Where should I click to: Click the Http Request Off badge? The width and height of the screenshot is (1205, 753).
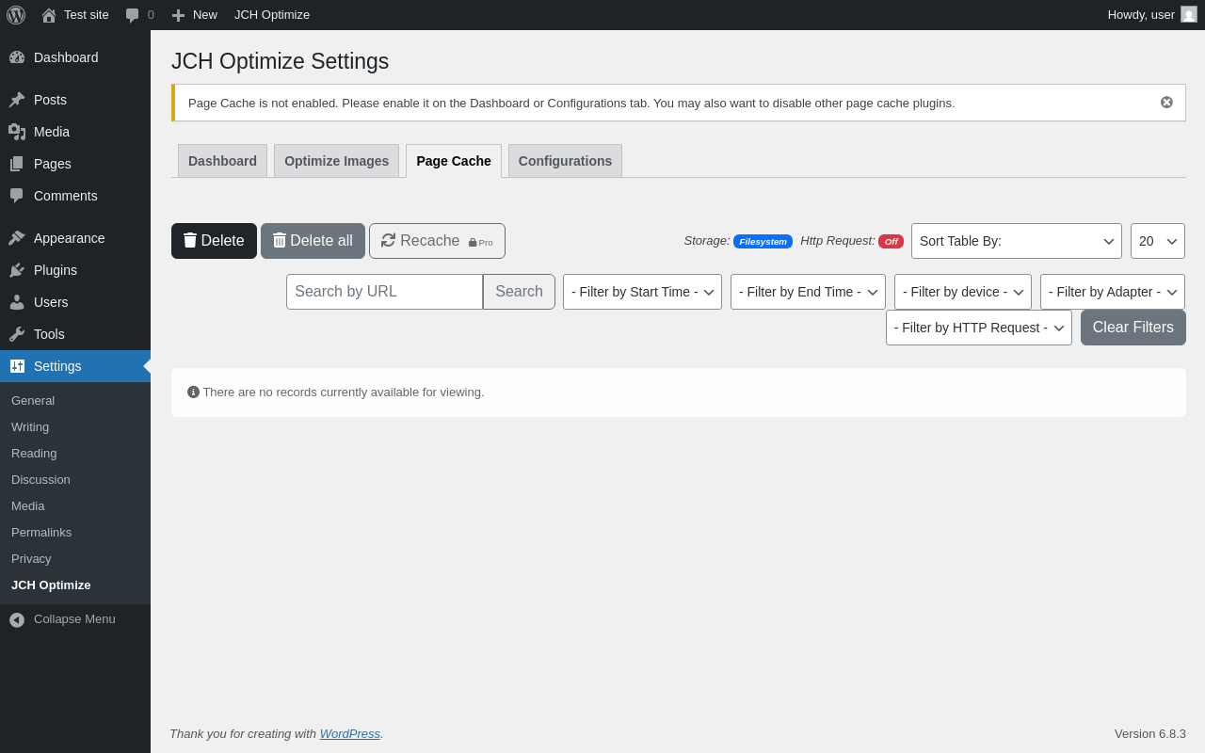(891, 242)
